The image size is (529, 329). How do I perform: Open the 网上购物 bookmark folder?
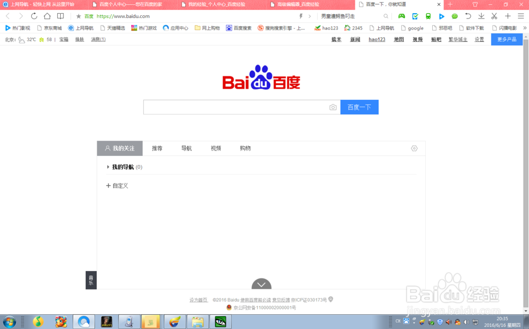207,28
